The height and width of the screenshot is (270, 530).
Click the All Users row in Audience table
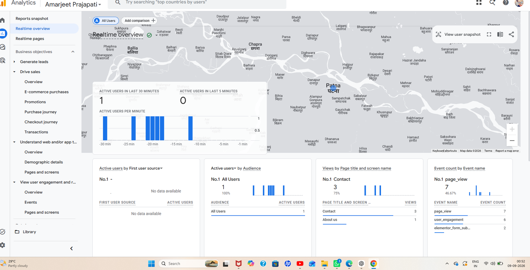click(x=258, y=211)
